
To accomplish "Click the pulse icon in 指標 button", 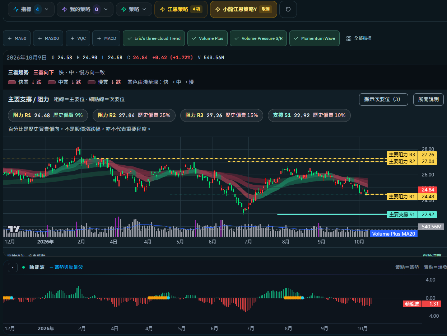I will coord(16,9).
